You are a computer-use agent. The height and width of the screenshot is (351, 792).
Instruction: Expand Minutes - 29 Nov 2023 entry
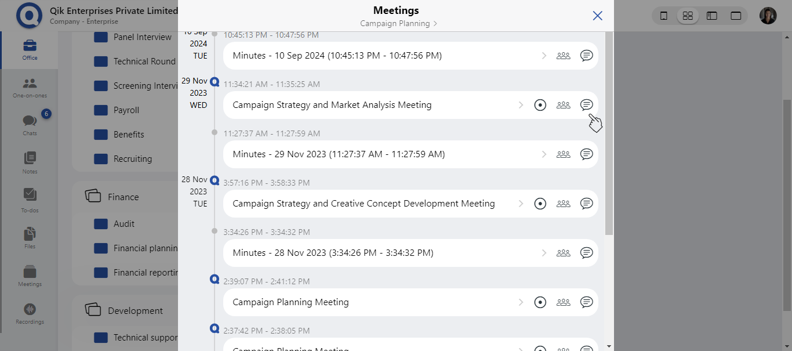[x=544, y=154]
